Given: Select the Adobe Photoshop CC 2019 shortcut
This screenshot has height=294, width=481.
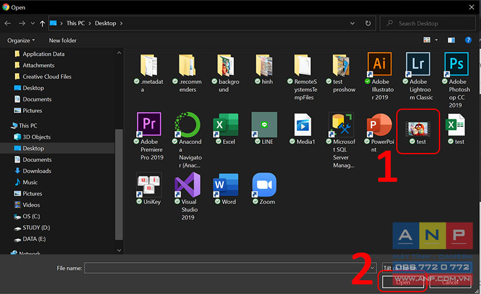Looking at the screenshot, I should click(x=456, y=80).
